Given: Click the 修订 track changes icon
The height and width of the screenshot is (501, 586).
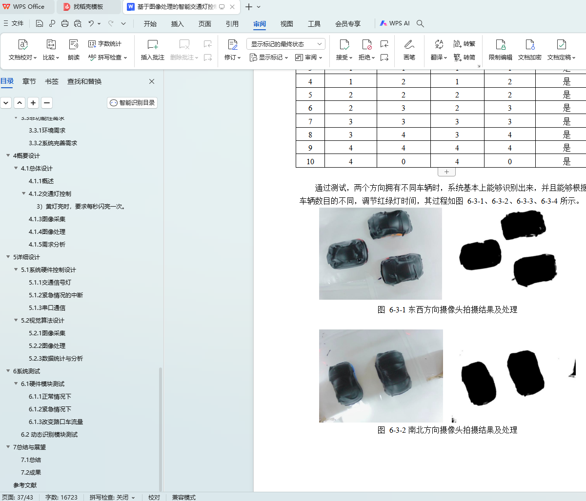Looking at the screenshot, I should tap(232, 44).
